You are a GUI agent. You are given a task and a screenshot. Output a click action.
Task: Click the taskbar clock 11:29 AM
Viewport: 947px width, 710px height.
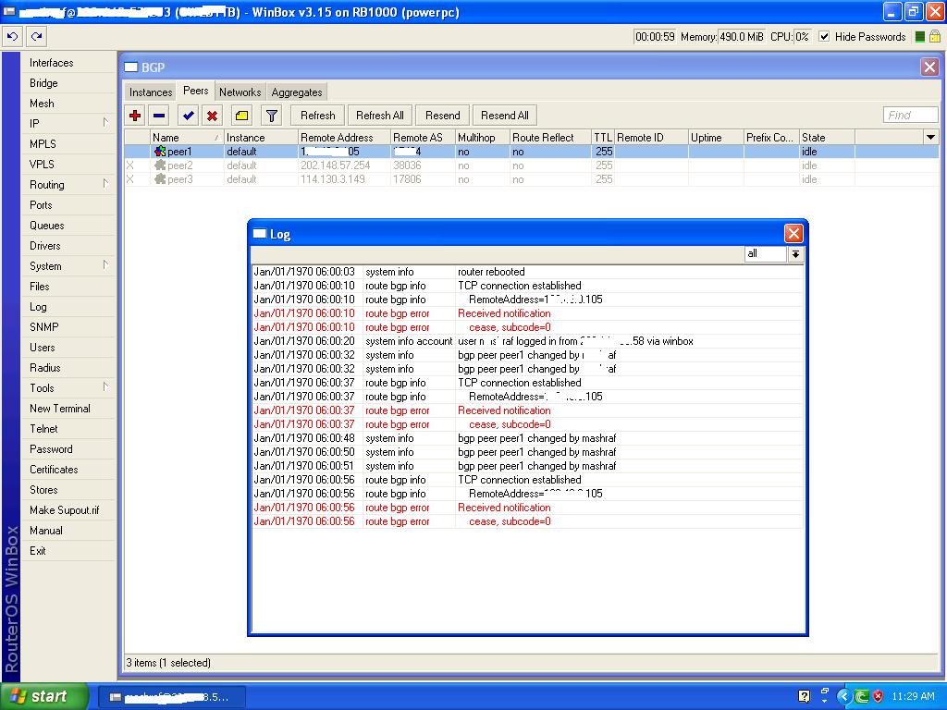(913, 696)
